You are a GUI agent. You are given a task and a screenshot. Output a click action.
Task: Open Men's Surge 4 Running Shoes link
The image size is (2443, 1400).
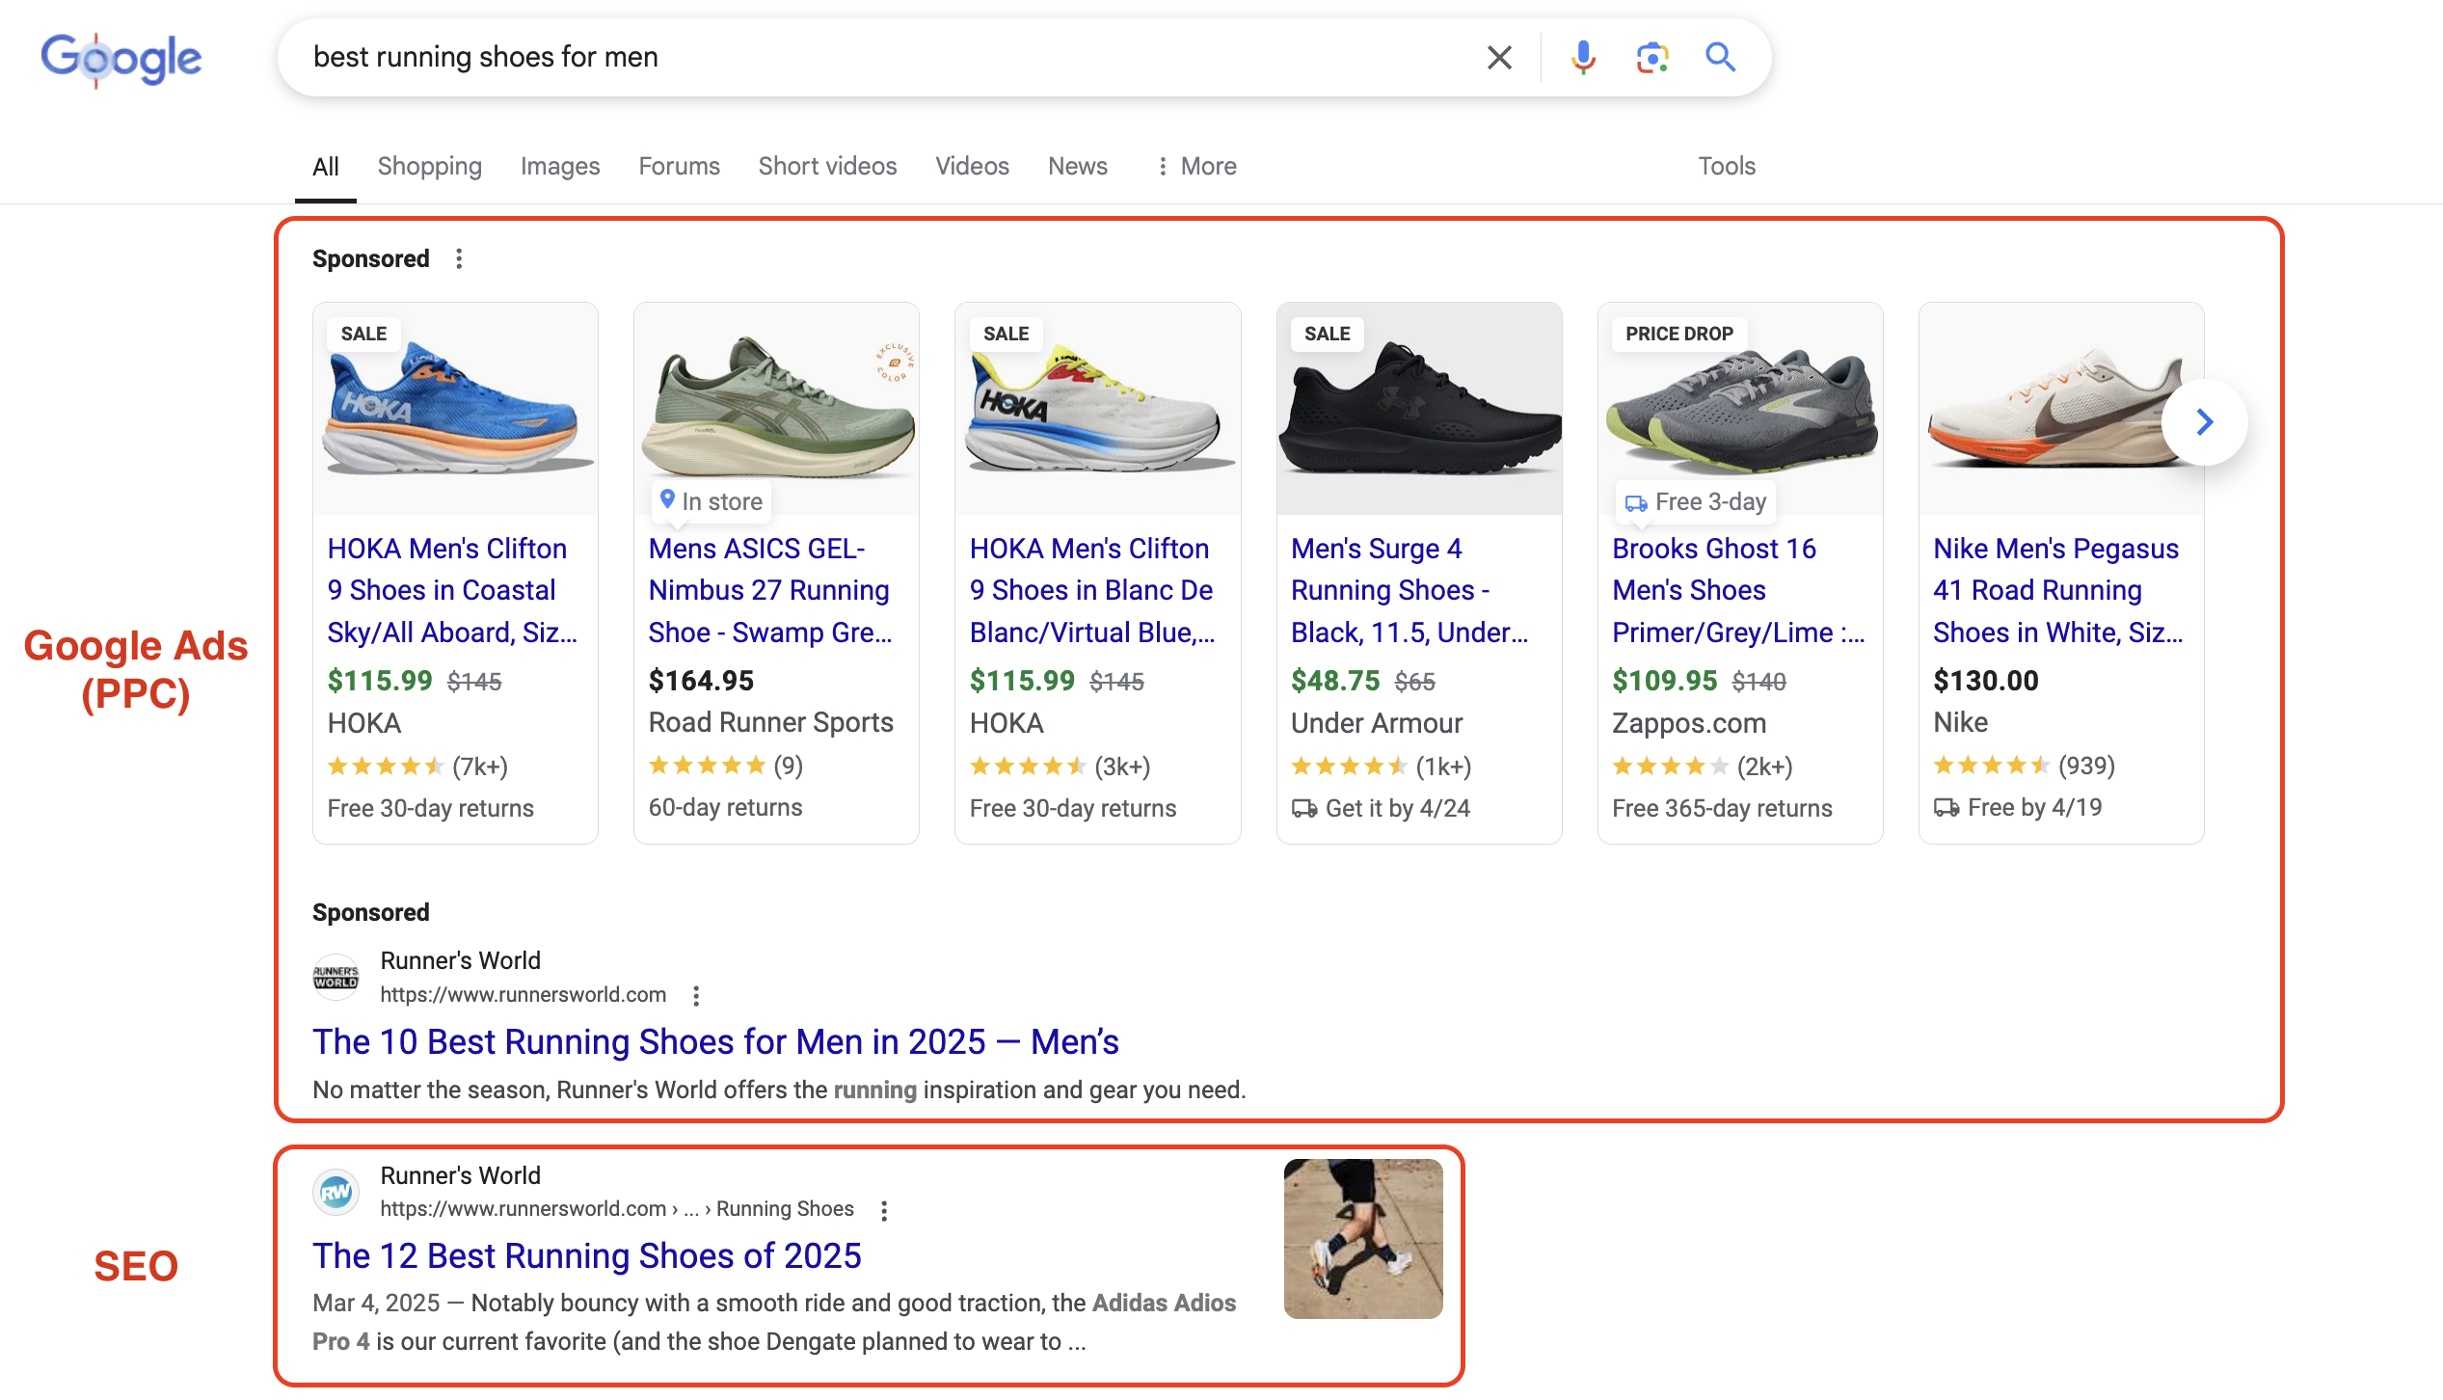(x=1409, y=590)
